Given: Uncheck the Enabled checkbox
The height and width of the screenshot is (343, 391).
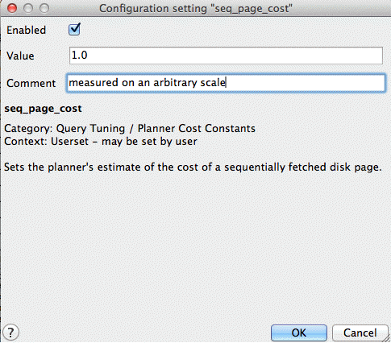Looking at the screenshot, I should pyautogui.click(x=74, y=30).
